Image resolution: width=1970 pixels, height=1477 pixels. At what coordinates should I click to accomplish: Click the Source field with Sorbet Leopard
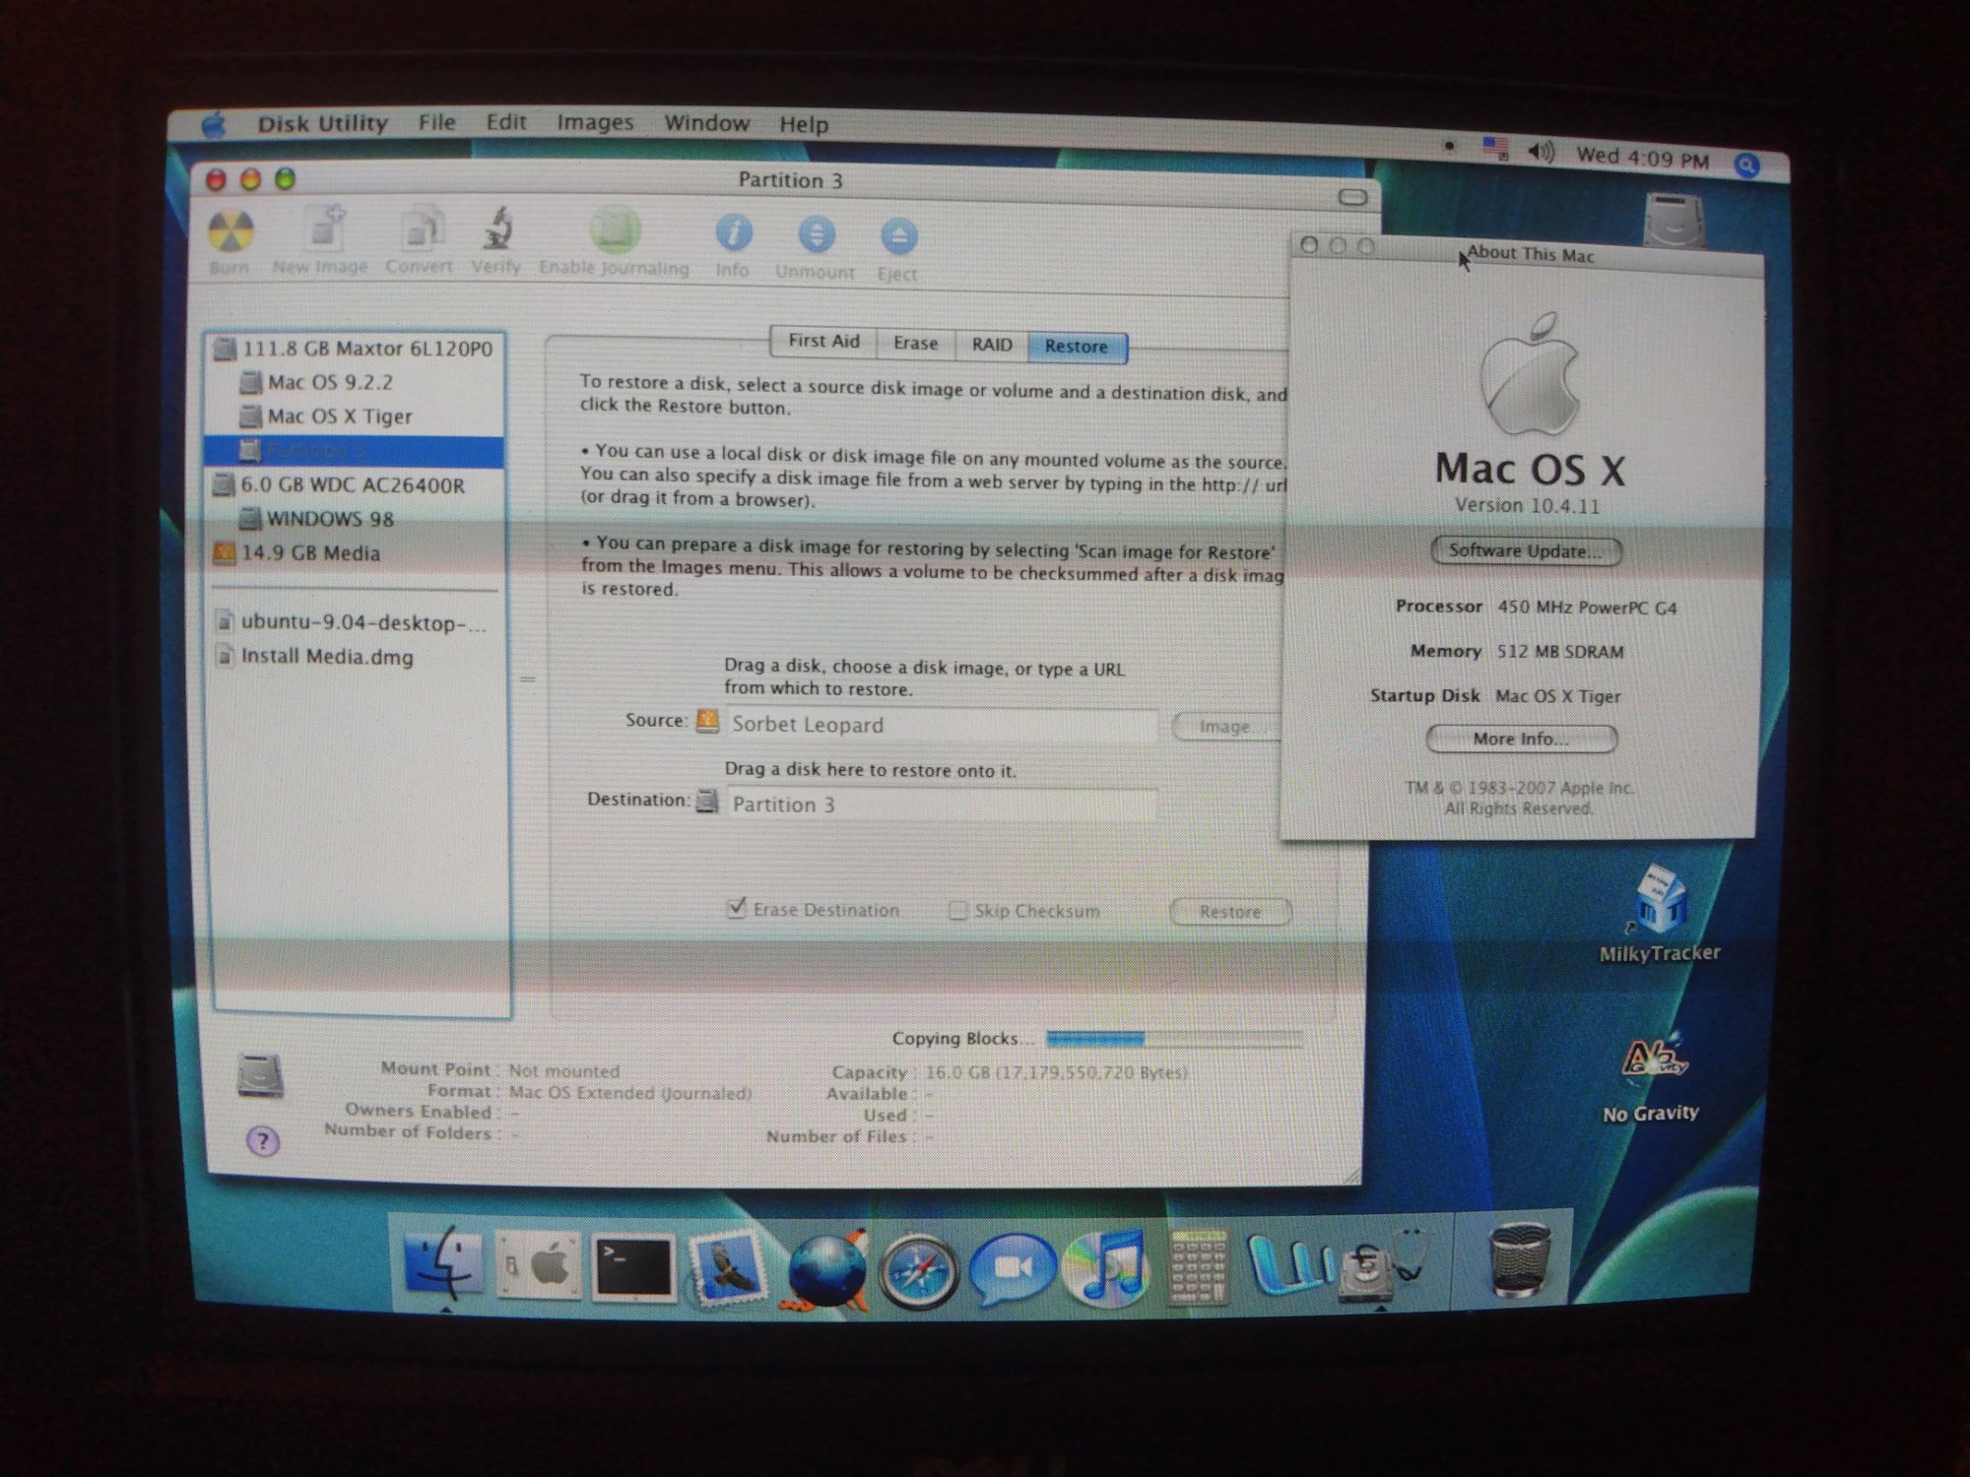(x=941, y=725)
